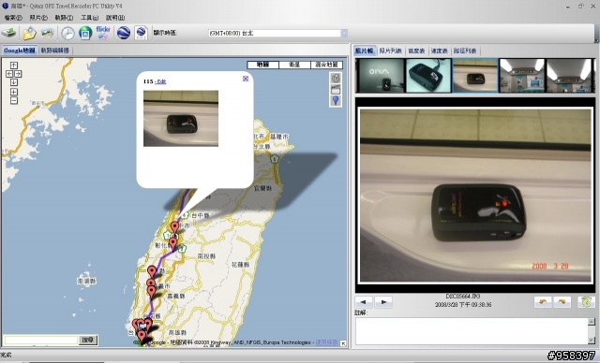The height and width of the screenshot is (363, 600).
Task: Rotate photo clockwise icon
Action: click(x=562, y=302)
